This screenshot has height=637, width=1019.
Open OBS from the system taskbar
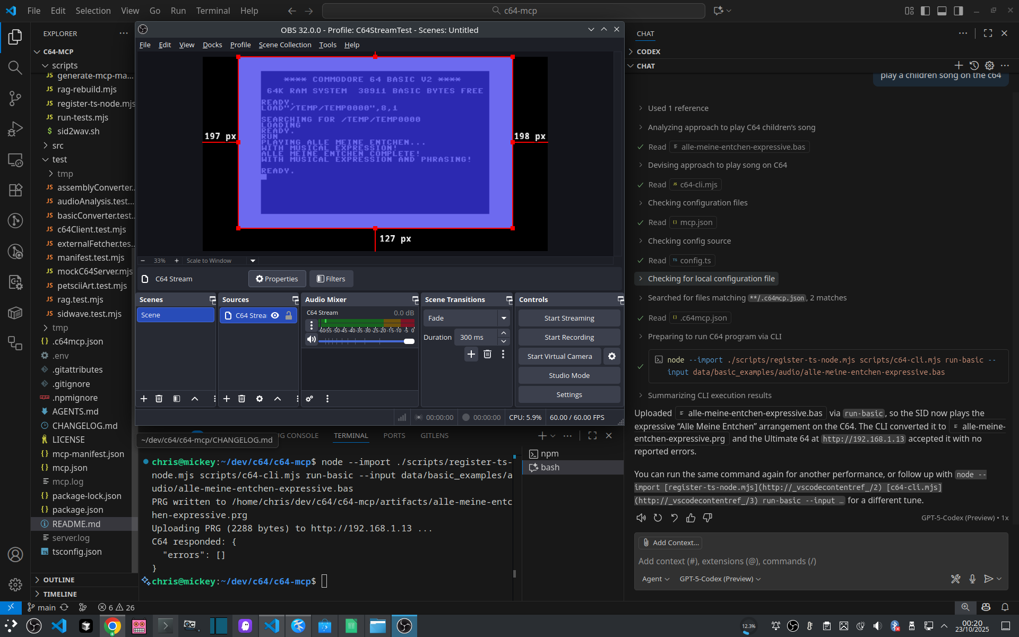coord(404,626)
